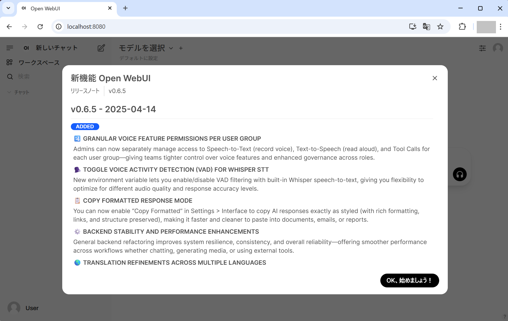Open a new browser tab
This screenshot has height=321, width=508.
point(125,8)
